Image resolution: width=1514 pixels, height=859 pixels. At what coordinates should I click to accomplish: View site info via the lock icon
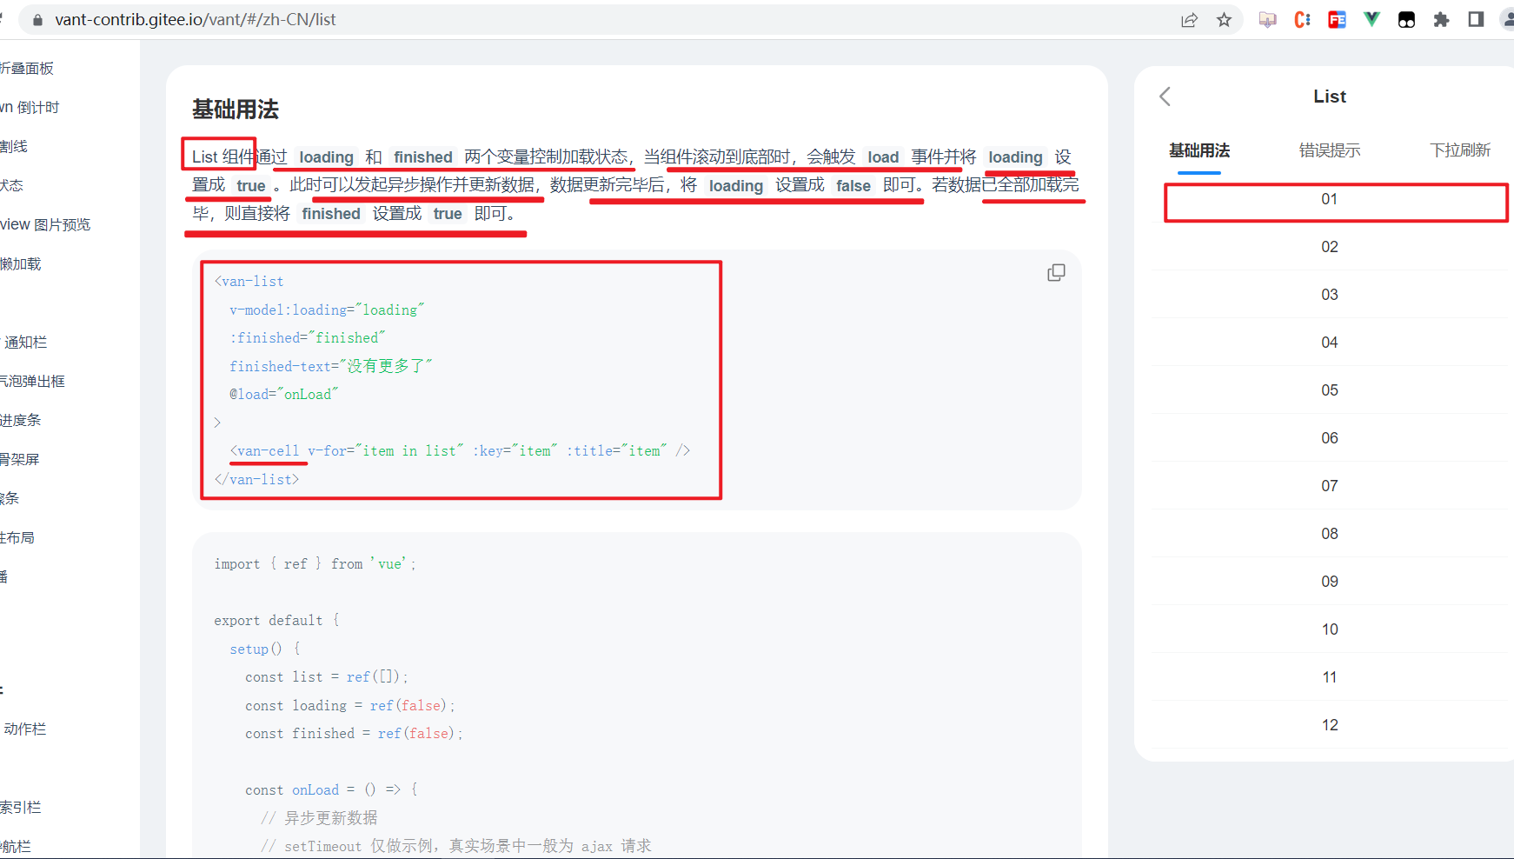click(x=37, y=19)
